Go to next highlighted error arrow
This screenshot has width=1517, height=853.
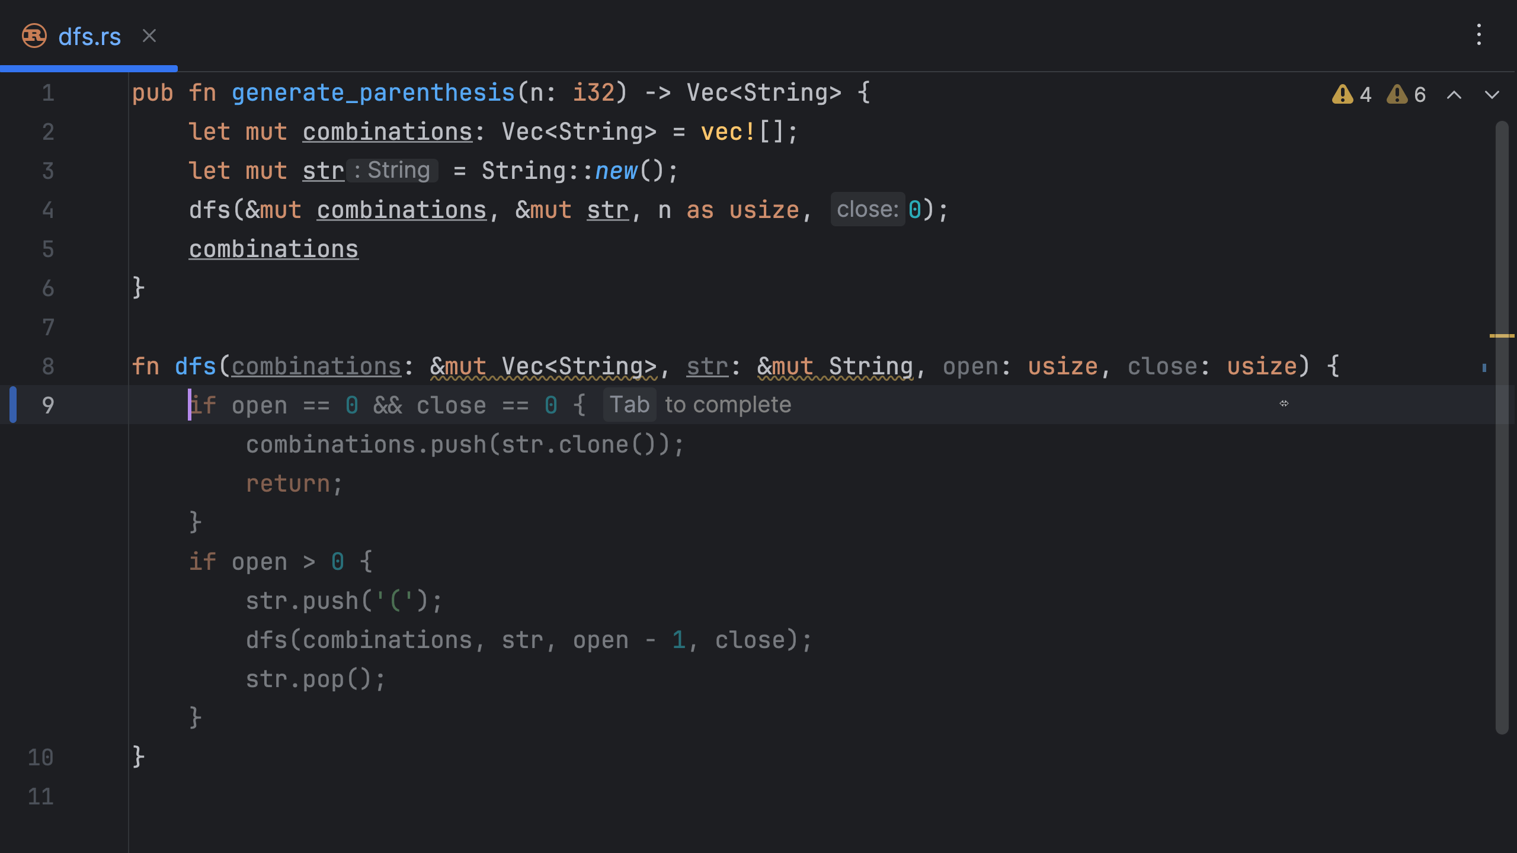(x=1492, y=95)
